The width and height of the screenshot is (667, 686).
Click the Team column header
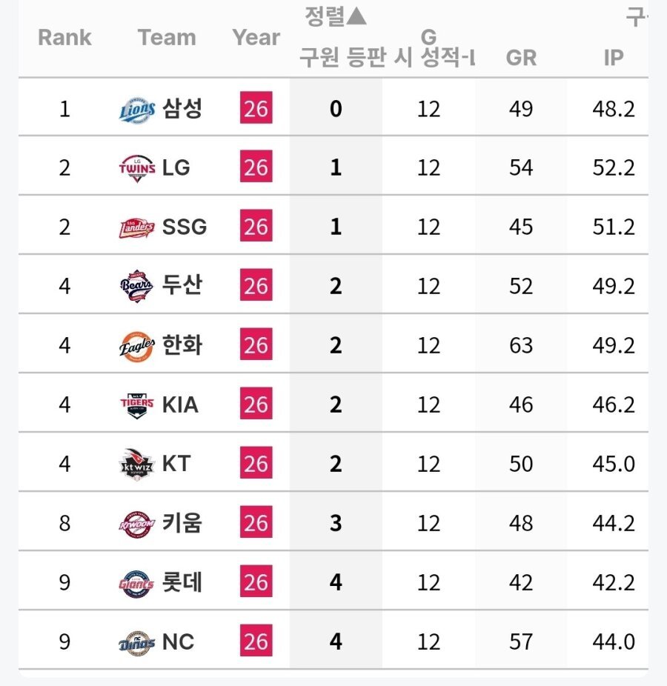167,37
